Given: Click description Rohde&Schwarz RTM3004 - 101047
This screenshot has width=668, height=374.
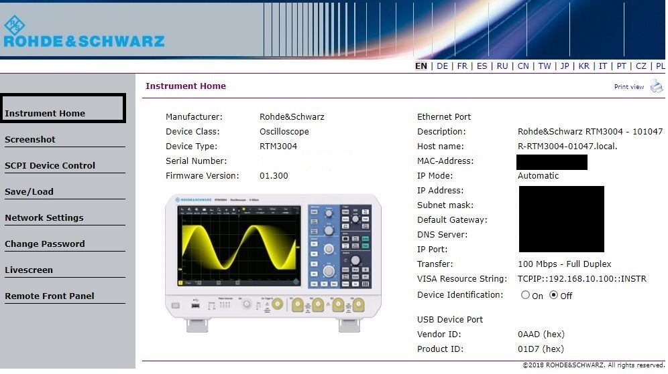Looking at the screenshot, I should pyautogui.click(x=590, y=131).
